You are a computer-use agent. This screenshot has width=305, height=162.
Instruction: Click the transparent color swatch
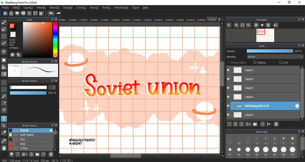[13, 34]
